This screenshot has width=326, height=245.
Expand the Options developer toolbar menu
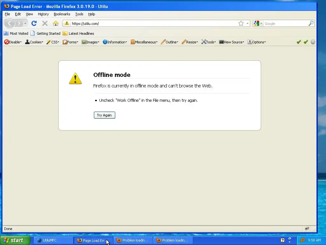(257, 42)
